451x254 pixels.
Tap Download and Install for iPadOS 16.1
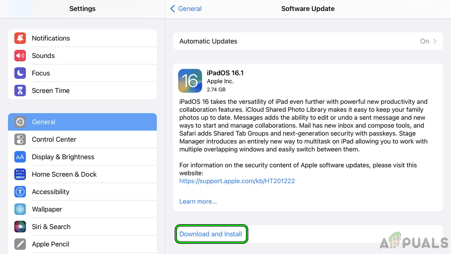click(x=211, y=234)
